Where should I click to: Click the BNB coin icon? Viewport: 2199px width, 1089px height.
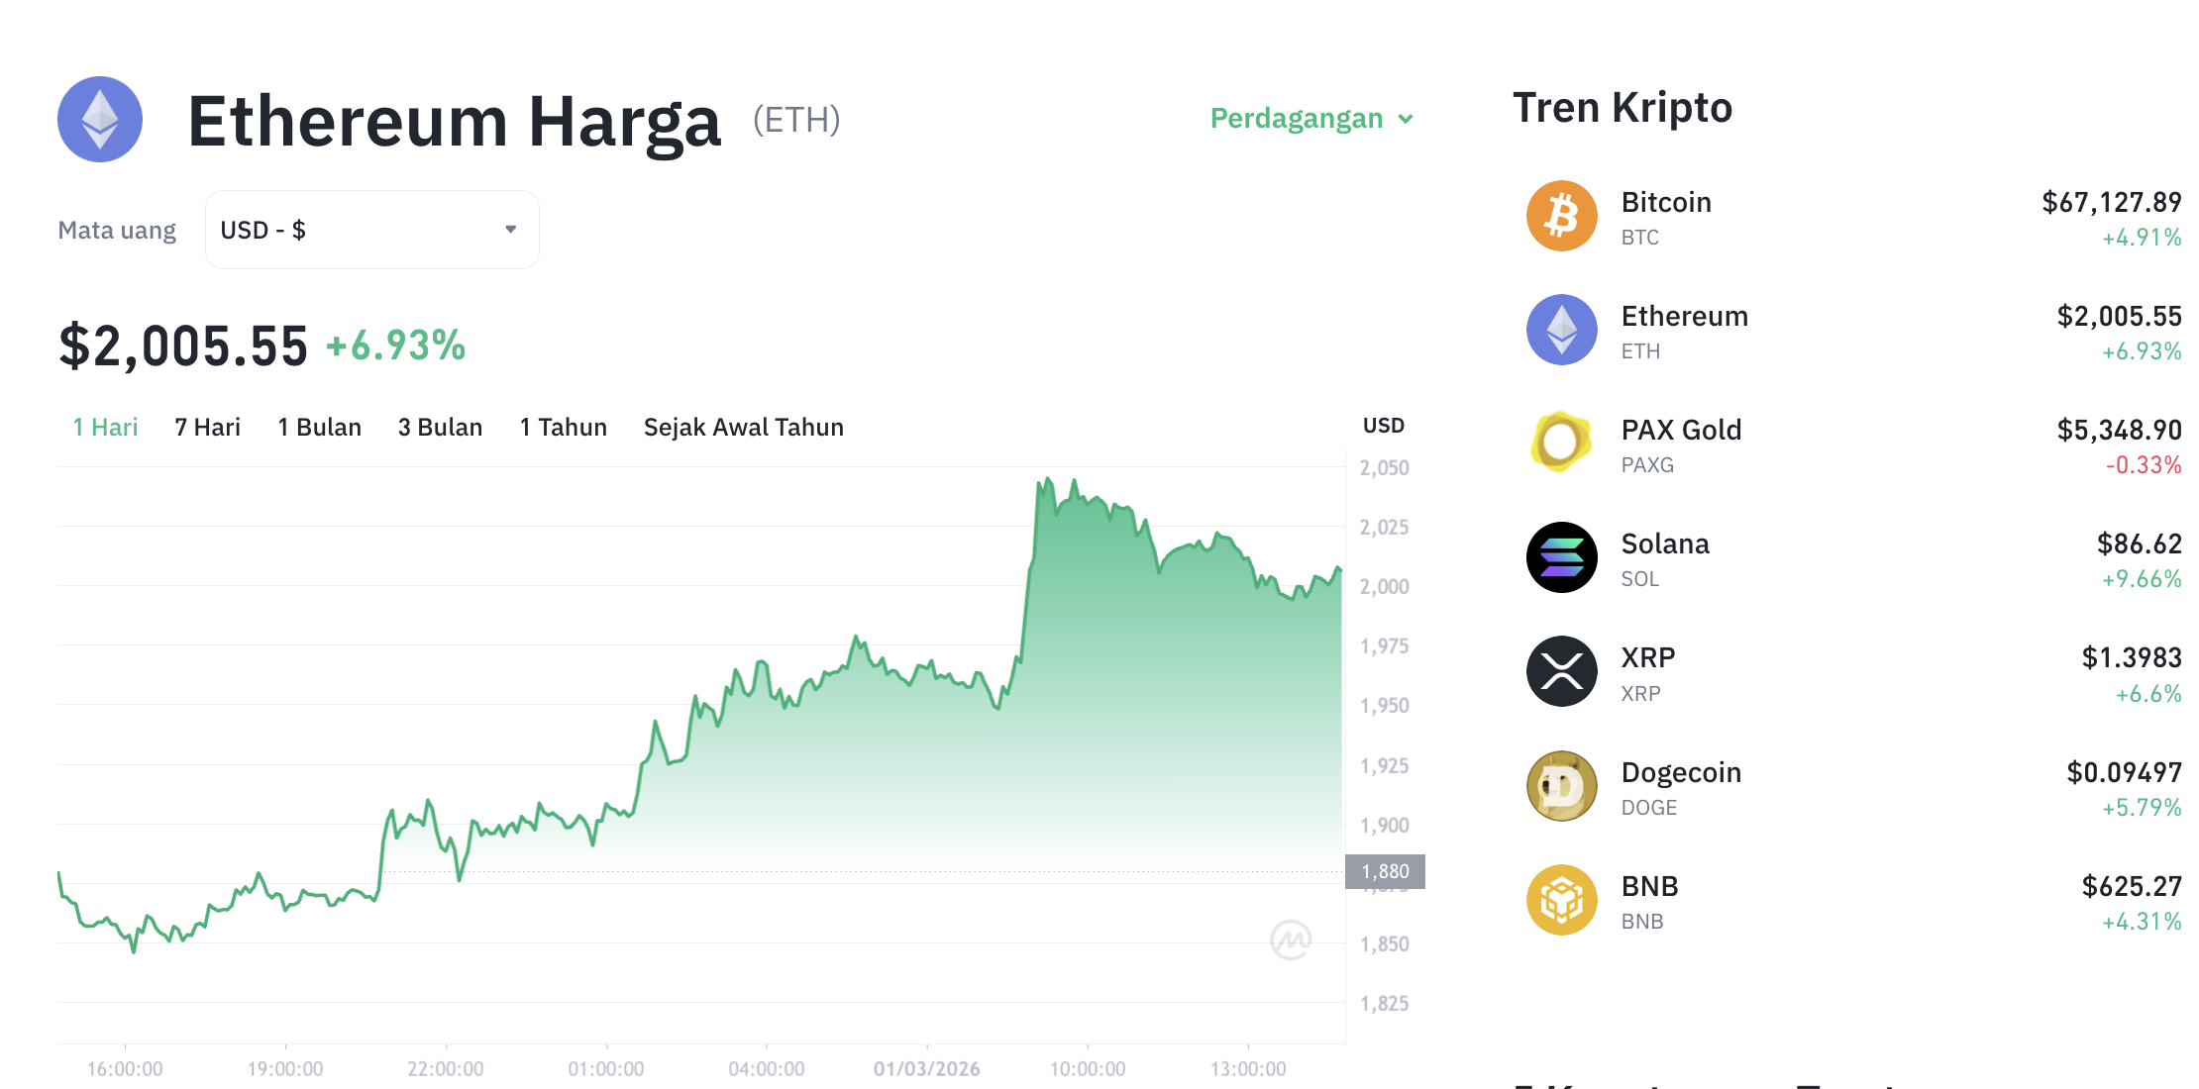coord(1561,899)
